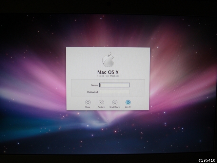Focus the Password input field

click(x=115, y=92)
